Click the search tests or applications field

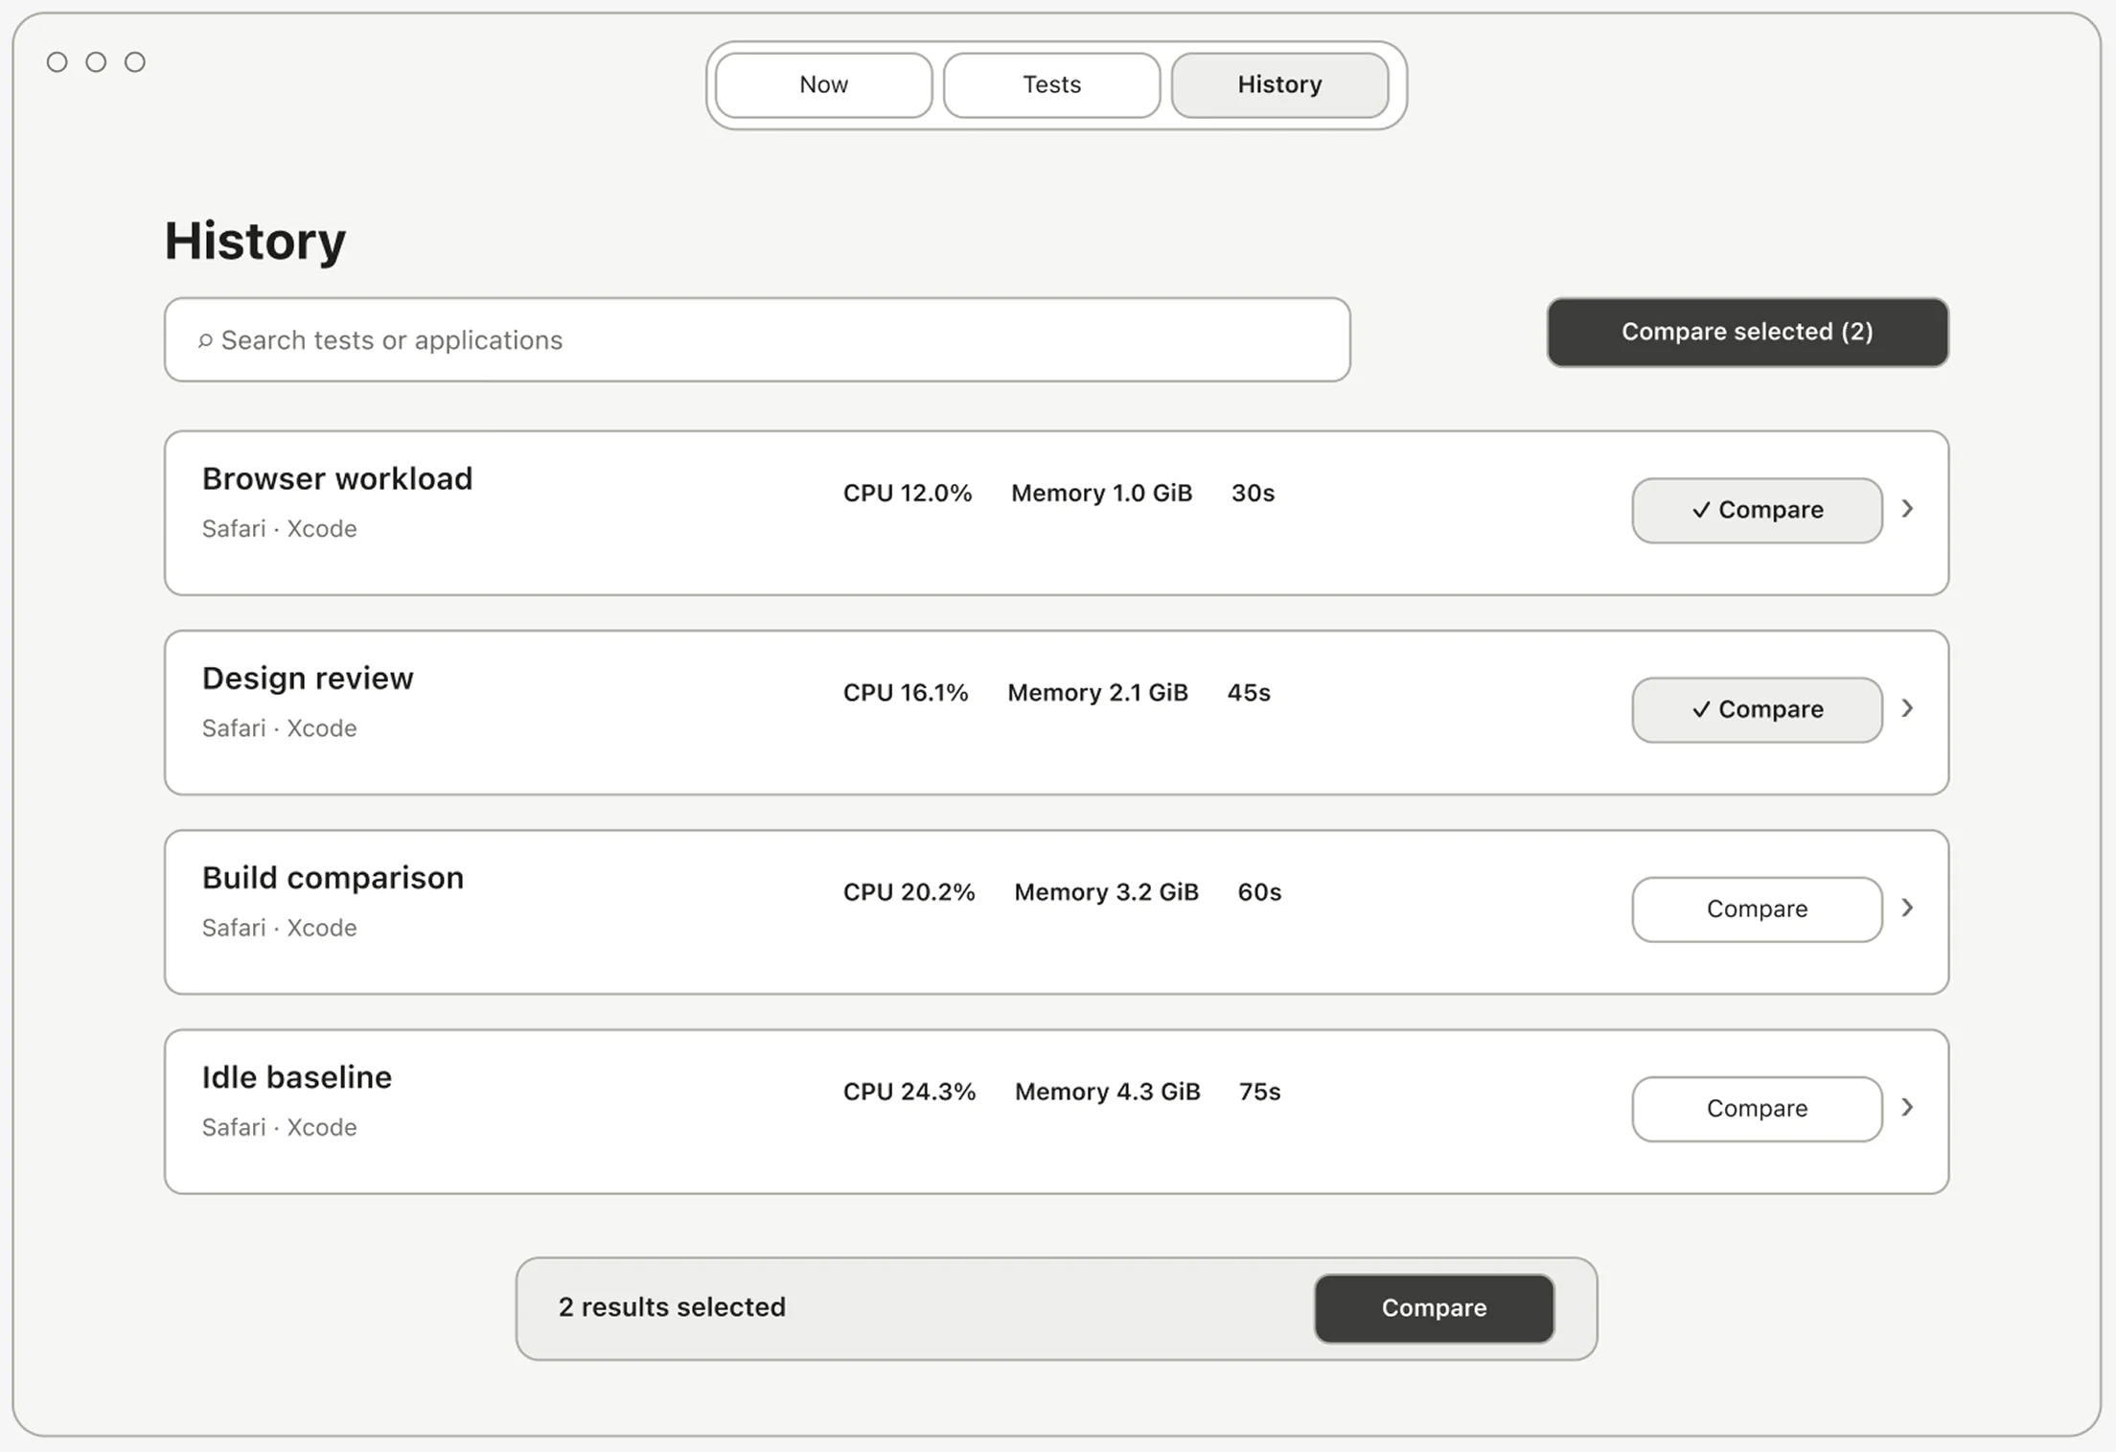point(757,339)
